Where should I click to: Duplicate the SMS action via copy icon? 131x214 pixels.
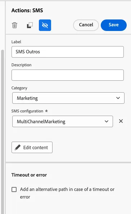click(30, 25)
